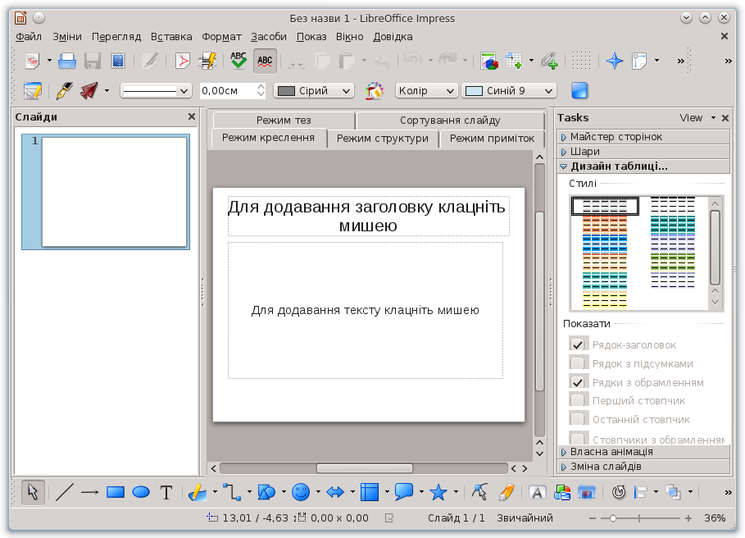
Task: Toggle Рядок-заголовок checkbox
Action: 577,344
